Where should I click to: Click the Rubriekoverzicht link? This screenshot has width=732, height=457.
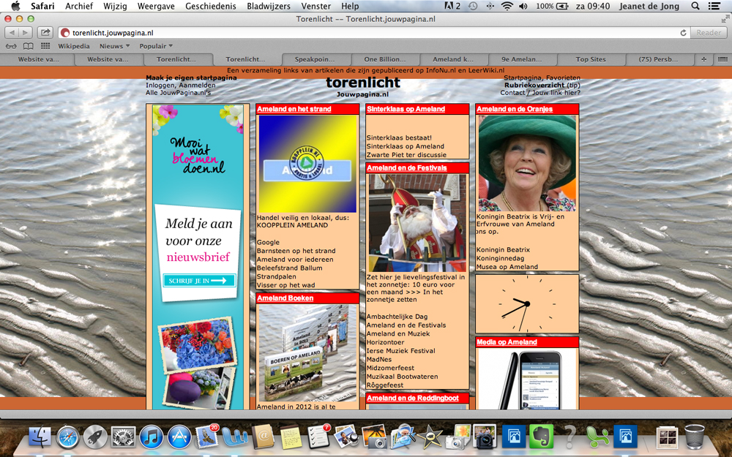click(534, 86)
